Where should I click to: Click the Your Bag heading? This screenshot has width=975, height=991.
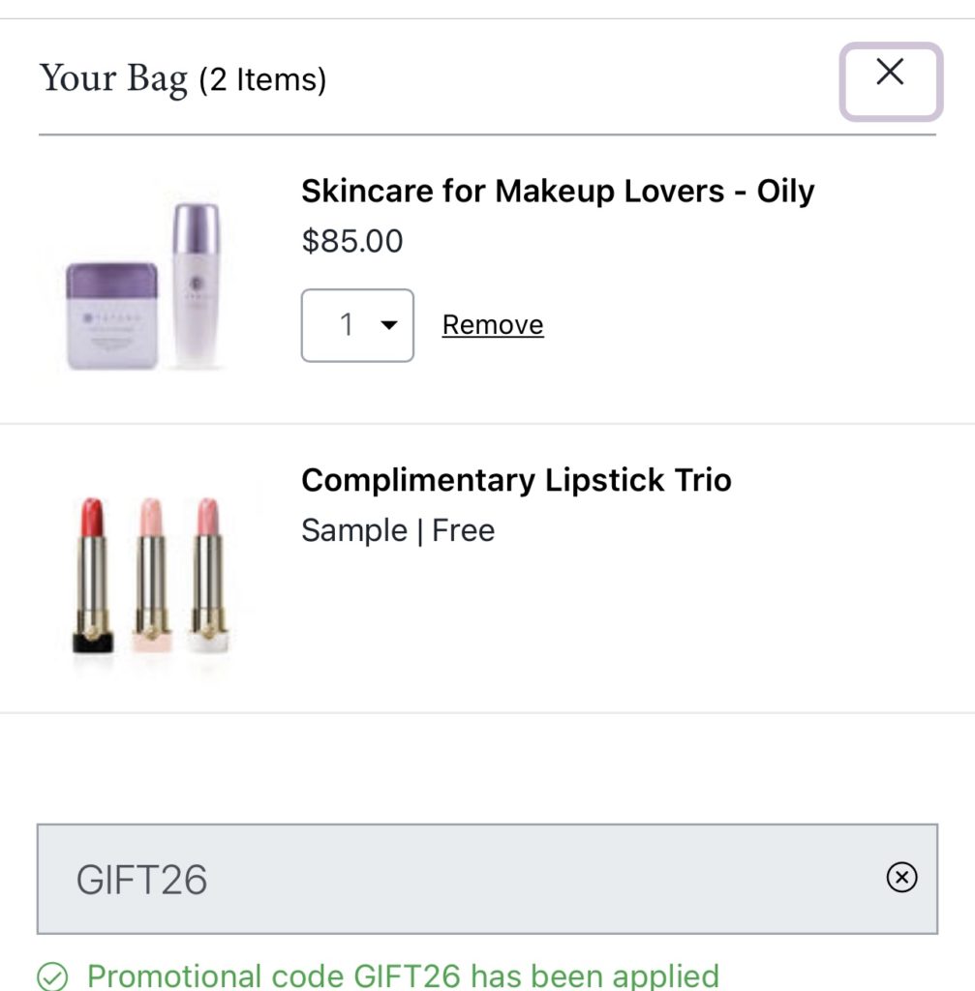(x=113, y=78)
